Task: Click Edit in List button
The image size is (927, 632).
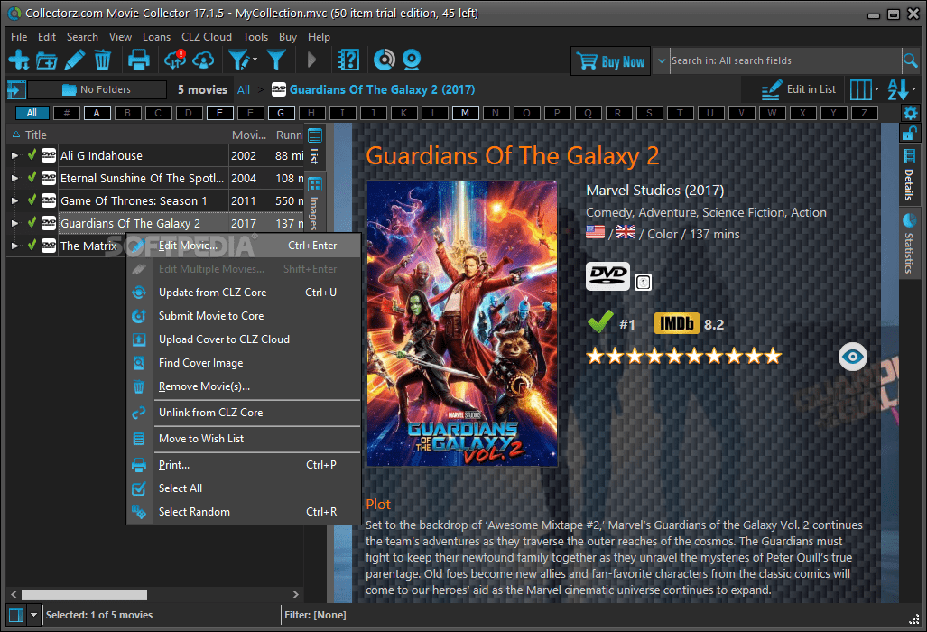Action: pos(799,89)
